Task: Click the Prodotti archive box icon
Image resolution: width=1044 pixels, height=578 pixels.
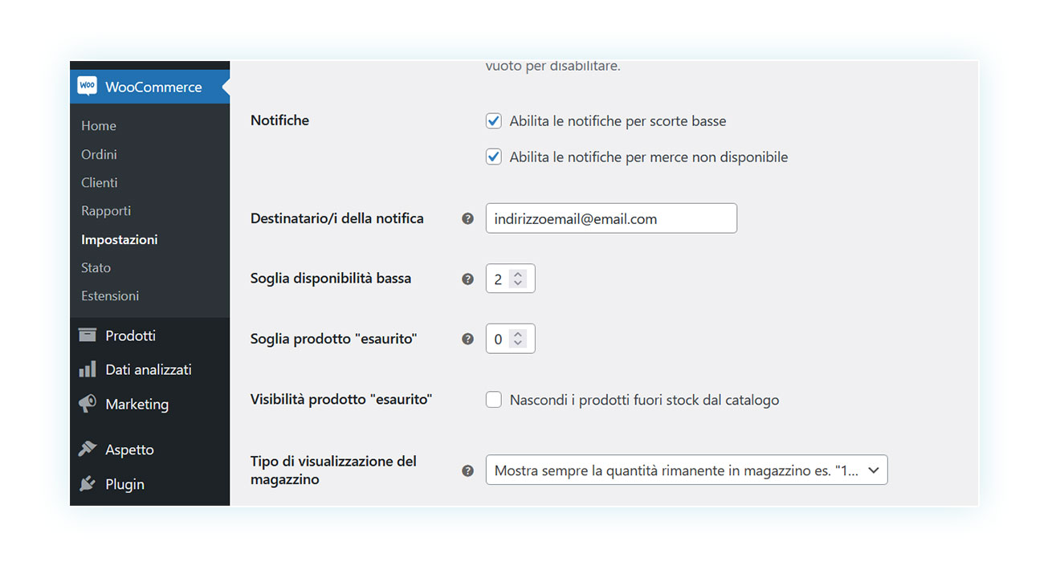Action: click(87, 336)
